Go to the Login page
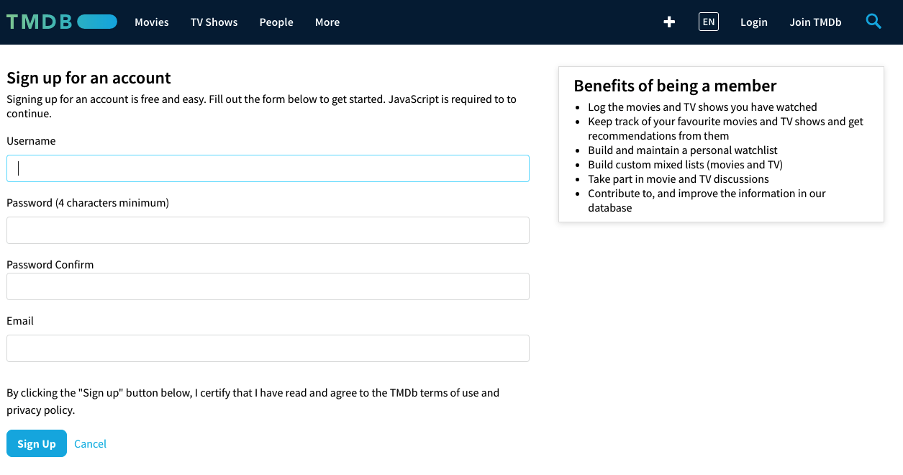Viewport: 903px width, 475px height. click(753, 22)
